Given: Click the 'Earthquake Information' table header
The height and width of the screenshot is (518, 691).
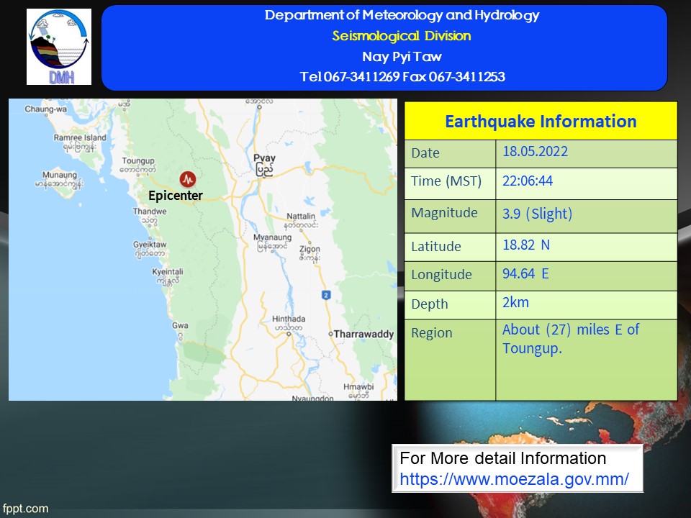Looking at the screenshot, I should (x=541, y=121).
